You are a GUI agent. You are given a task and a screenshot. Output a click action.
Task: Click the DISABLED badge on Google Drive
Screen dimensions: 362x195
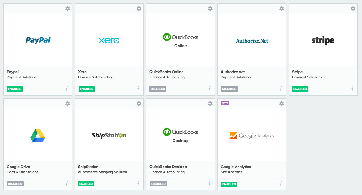click(15, 184)
